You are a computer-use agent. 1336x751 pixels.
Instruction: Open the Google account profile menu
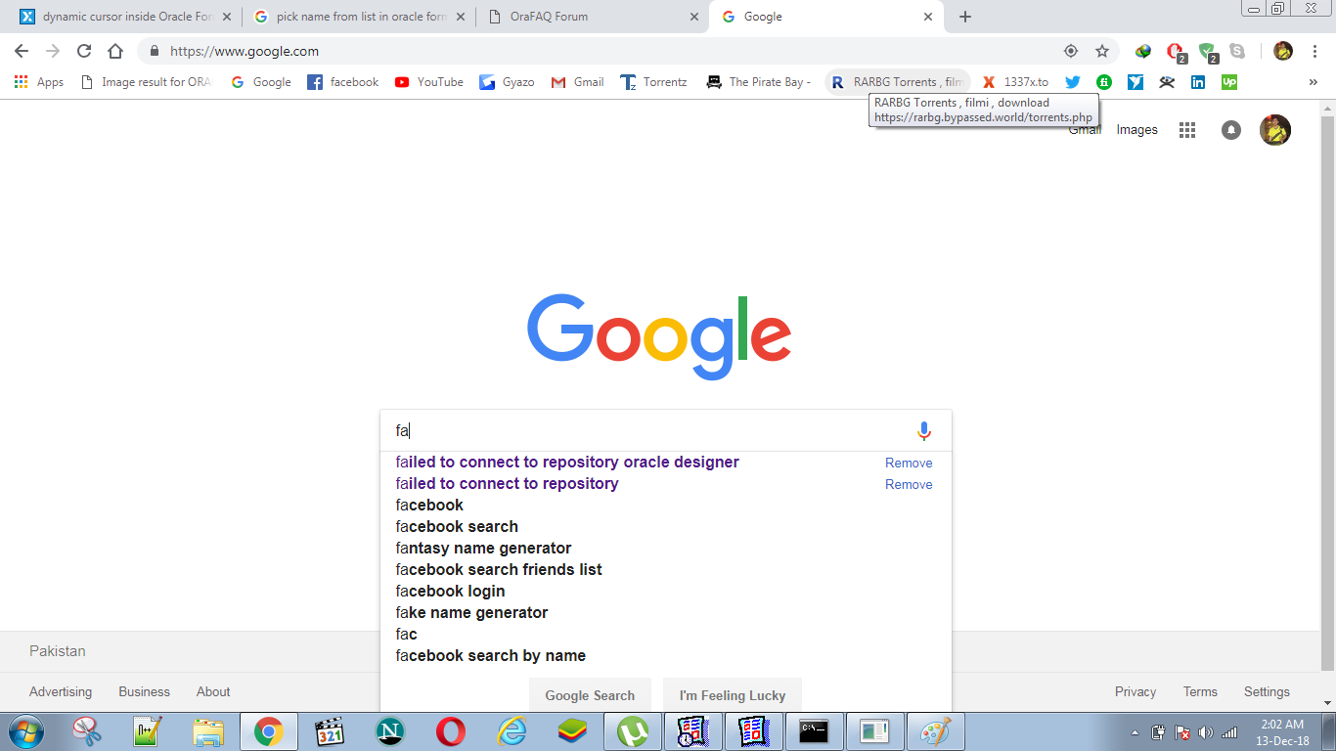click(1274, 130)
